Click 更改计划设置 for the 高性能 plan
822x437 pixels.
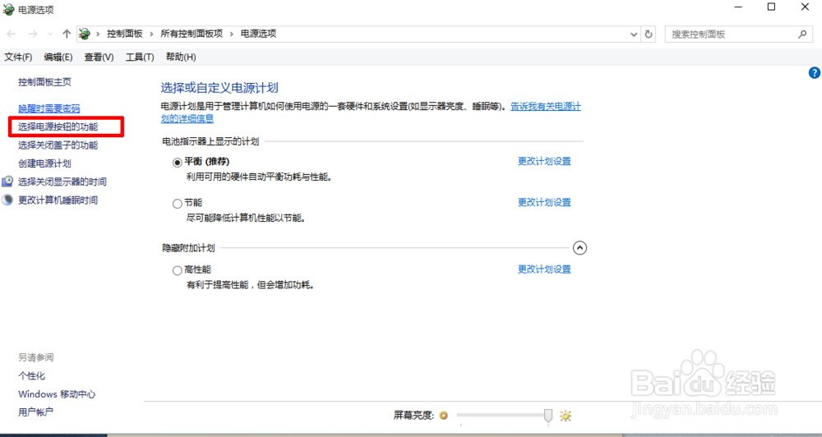click(x=544, y=269)
